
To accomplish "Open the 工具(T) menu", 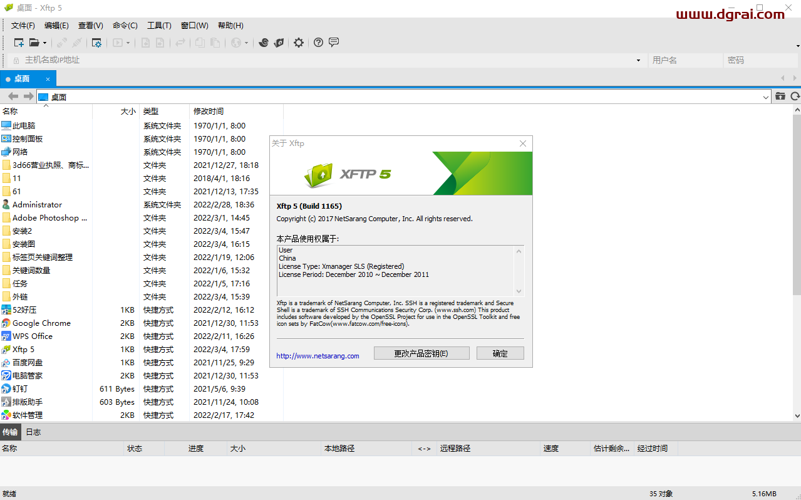I will click(159, 26).
